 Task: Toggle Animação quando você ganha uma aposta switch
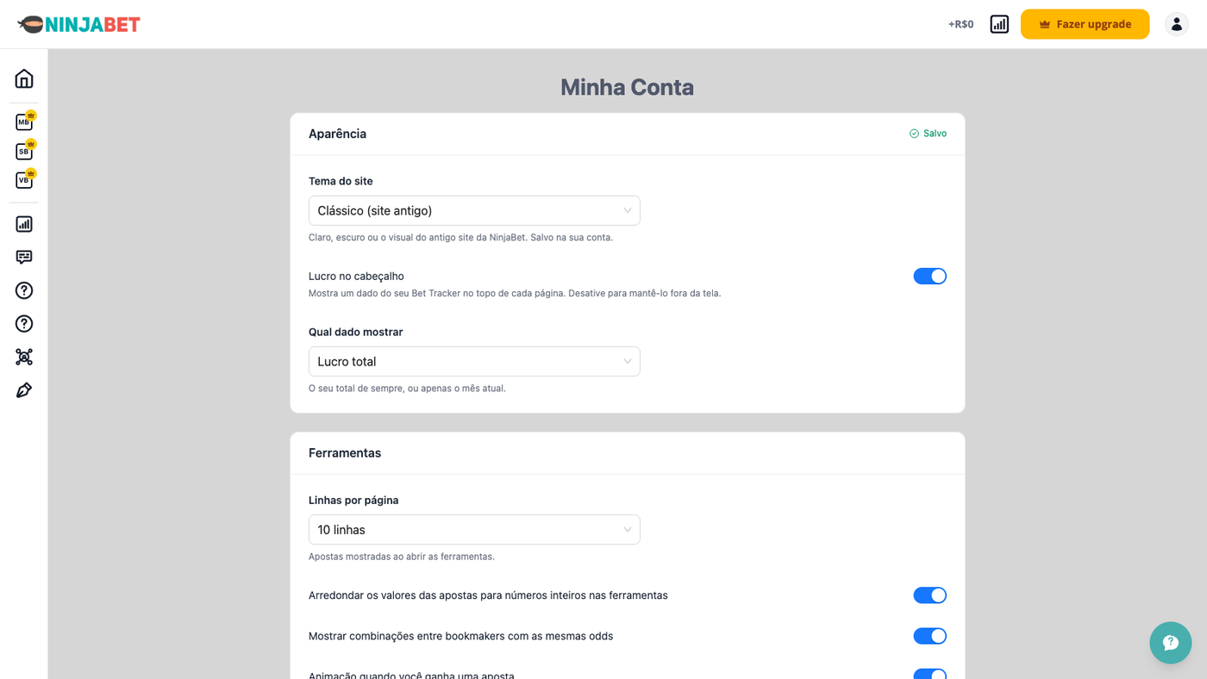point(929,674)
